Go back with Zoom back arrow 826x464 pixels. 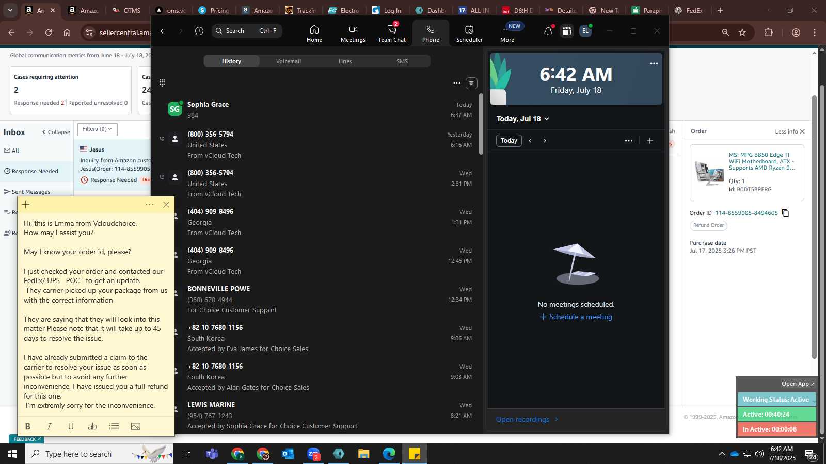(162, 31)
